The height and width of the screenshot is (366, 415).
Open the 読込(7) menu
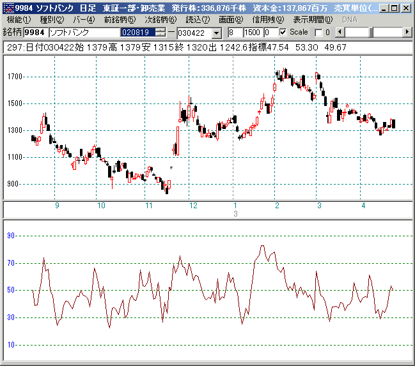(x=198, y=20)
